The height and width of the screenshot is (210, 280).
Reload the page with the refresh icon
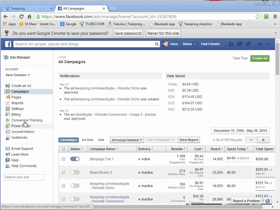point(21,17)
